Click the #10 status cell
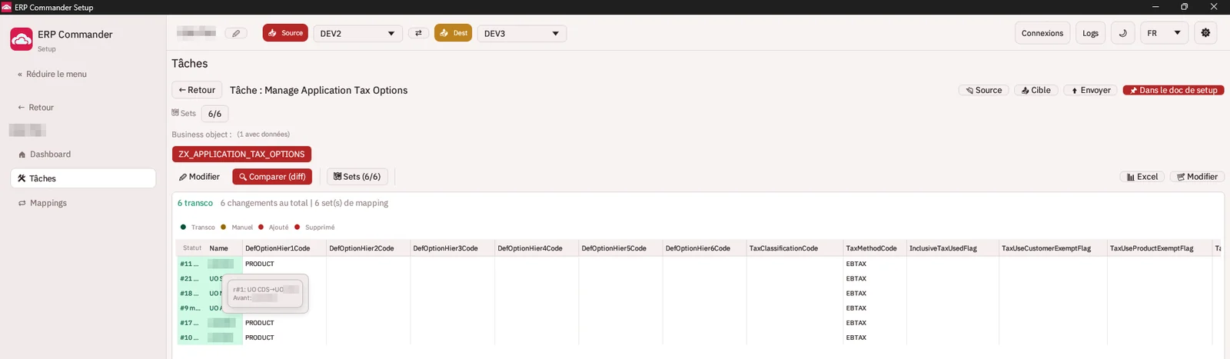This screenshot has width=1230, height=359. click(191, 337)
